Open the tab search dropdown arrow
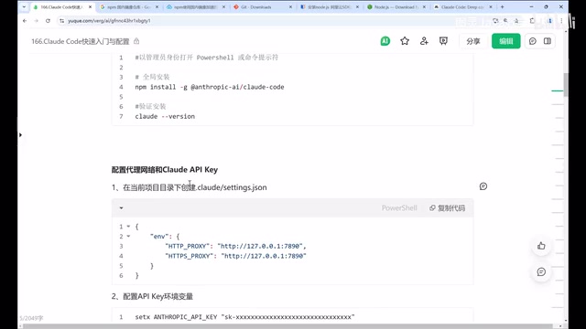The width and height of the screenshot is (586, 329). point(24,6)
